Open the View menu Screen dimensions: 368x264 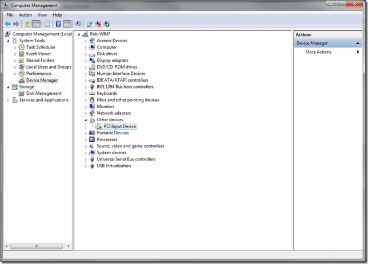(42, 15)
